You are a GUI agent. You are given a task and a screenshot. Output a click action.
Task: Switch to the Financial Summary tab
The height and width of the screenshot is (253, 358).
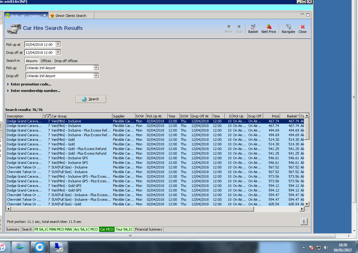(149, 229)
